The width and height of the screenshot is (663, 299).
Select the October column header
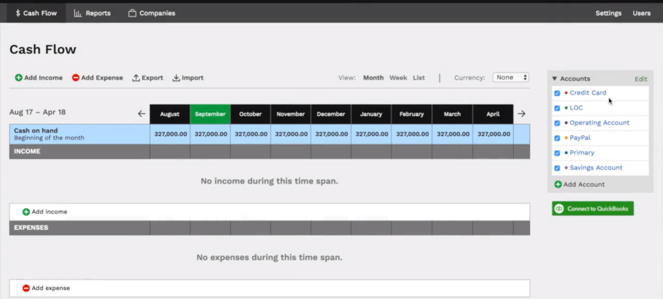pyautogui.click(x=250, y=114)
